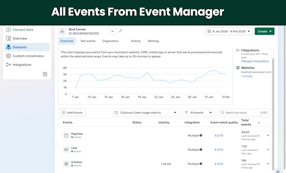Screen dimensions: 286x173
Task: Open the Create dropdown button
Action: pos(265,32)
